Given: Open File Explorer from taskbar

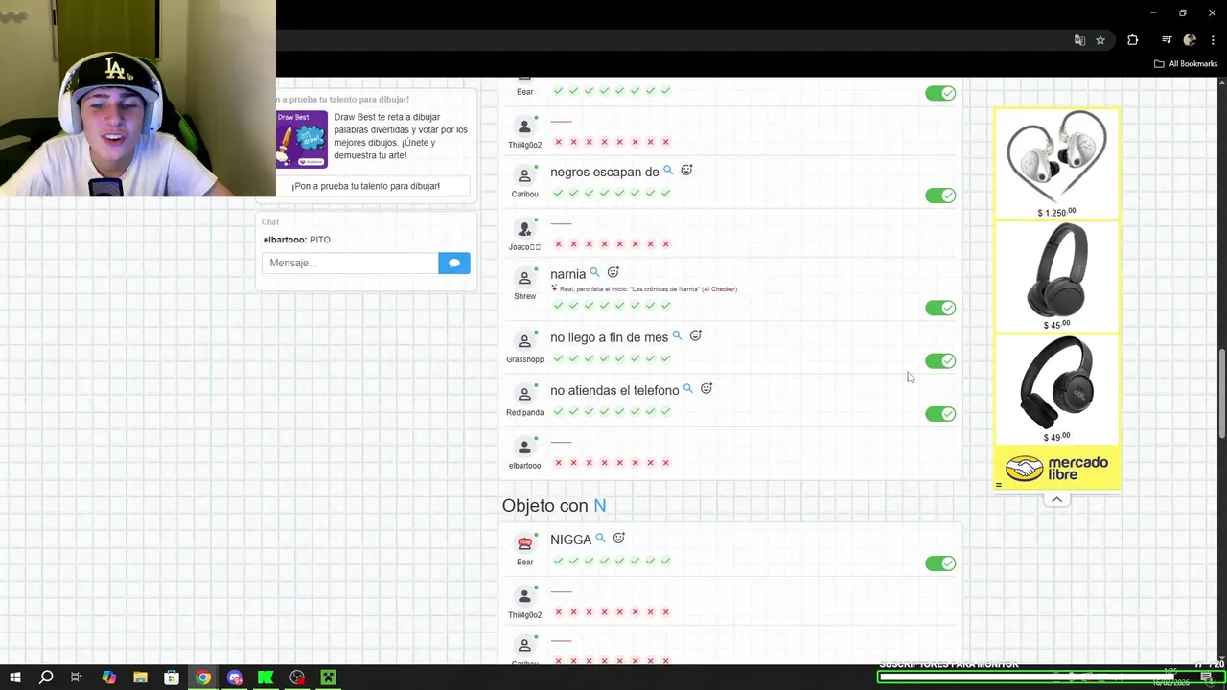Looking at the screenshot, I should click(x=140, y=678).
